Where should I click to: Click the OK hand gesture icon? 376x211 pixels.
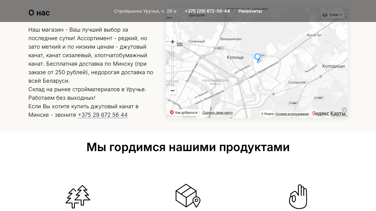click(x=298, y=196)
